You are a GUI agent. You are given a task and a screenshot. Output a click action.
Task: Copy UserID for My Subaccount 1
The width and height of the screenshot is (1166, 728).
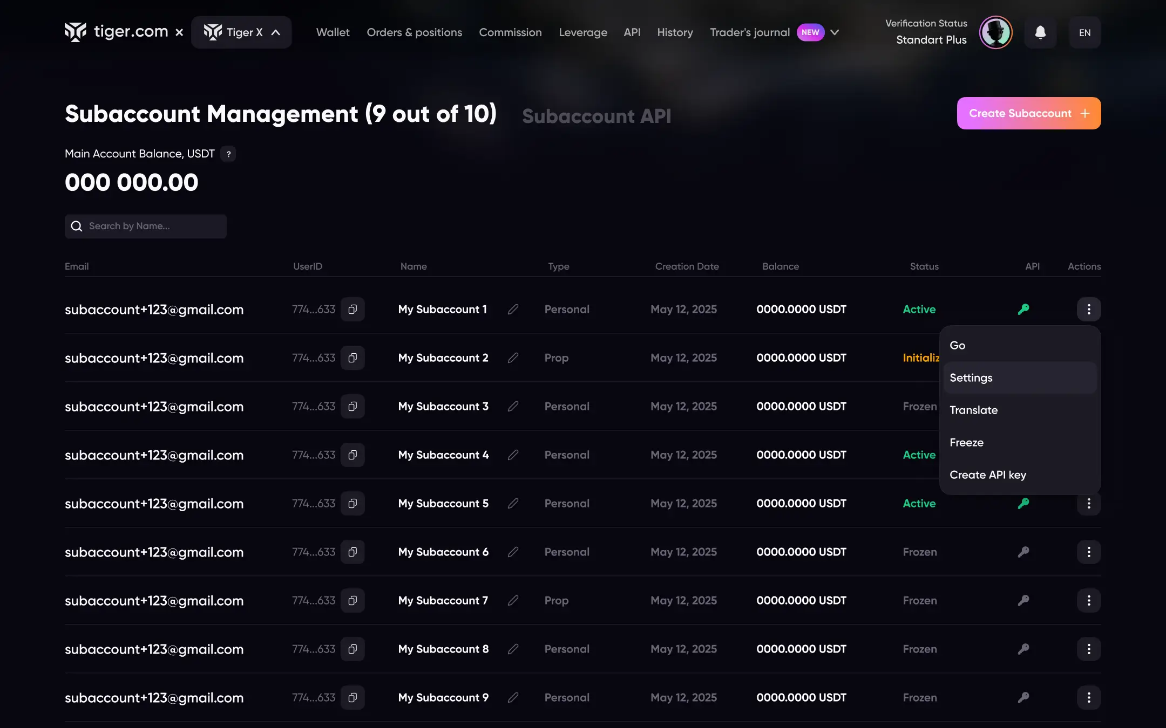pos(352,310)
